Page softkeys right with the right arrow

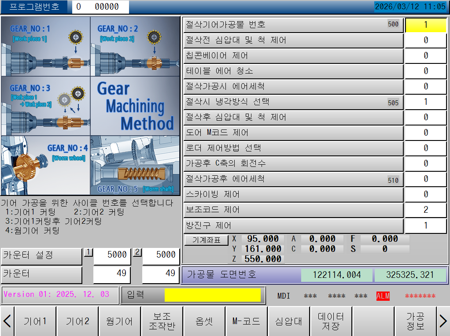pos(443,321)
